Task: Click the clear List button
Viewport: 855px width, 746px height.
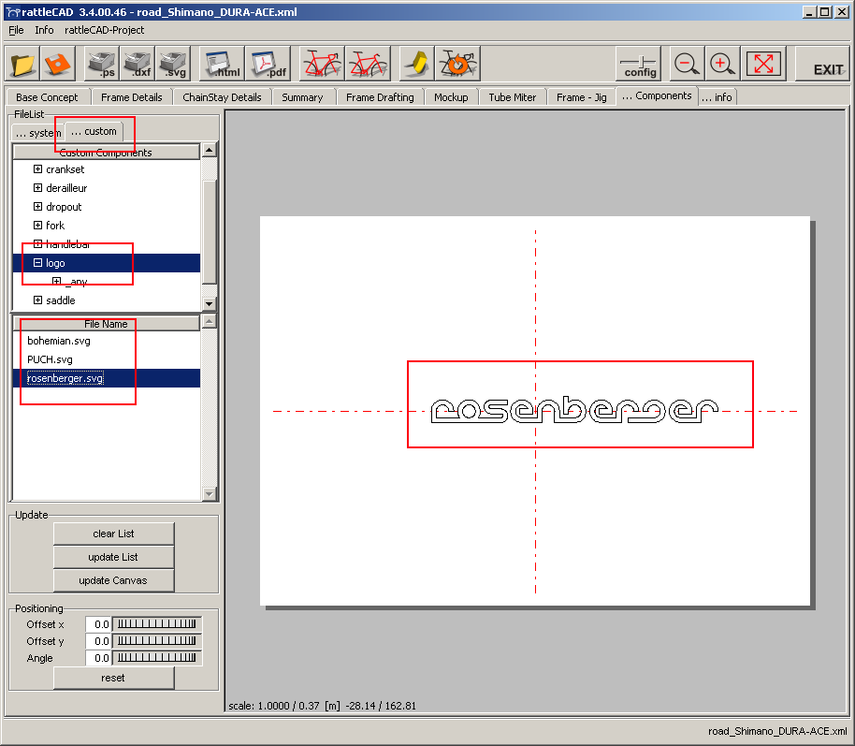Action: coord(113,534)
